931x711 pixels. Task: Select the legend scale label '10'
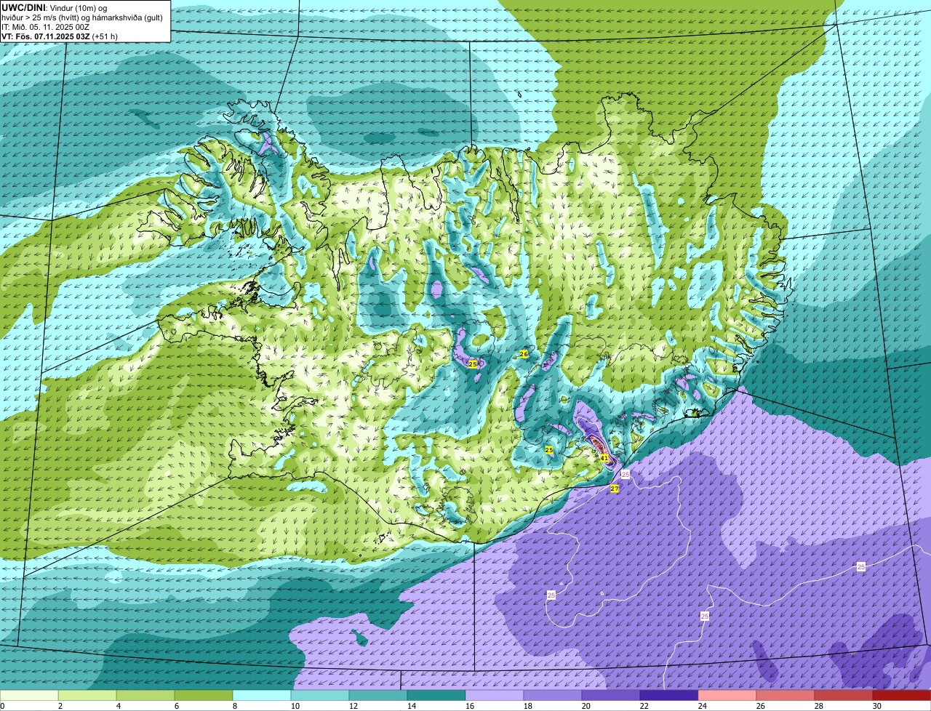(x=295, y=706)
